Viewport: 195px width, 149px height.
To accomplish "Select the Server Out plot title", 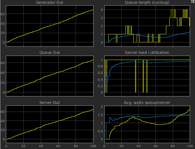I will click(49, 103).
